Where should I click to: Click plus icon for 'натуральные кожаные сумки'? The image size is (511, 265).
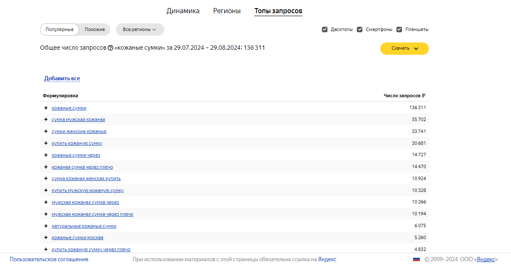46,226
